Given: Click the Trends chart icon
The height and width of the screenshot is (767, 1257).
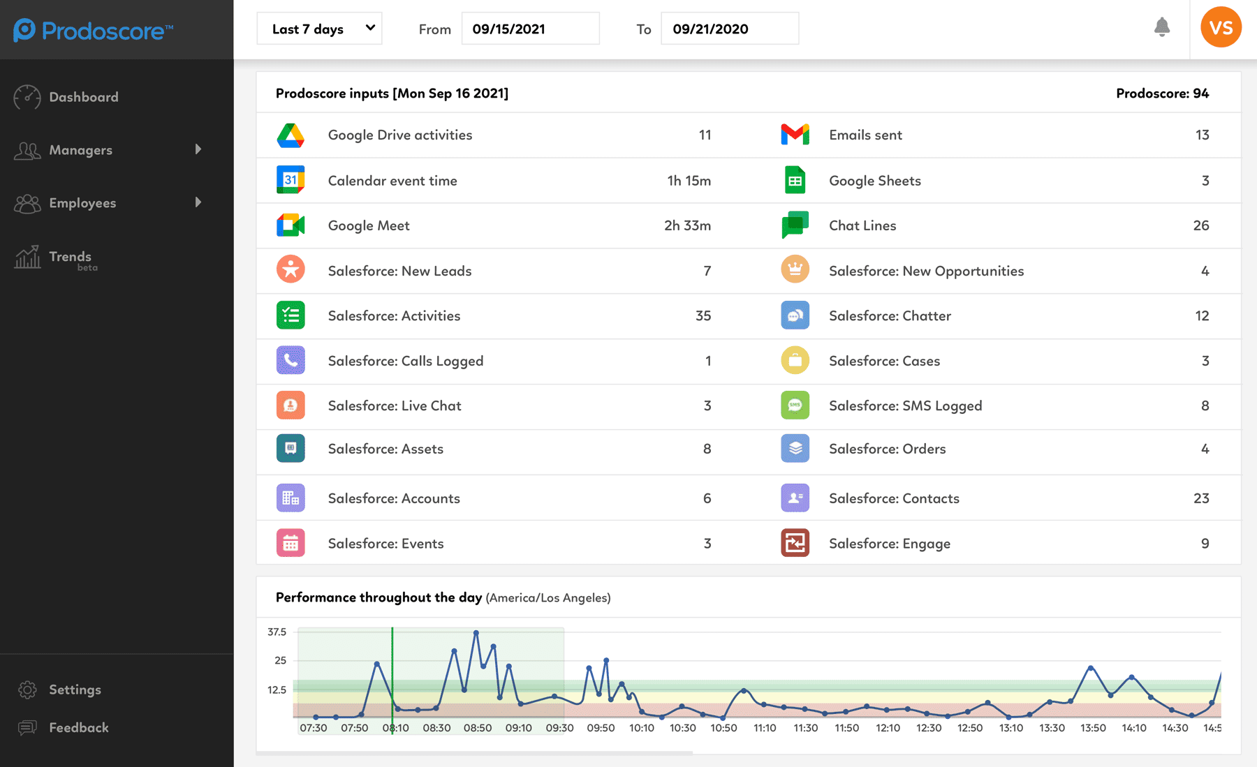Looking at the screenshot, I should coord(27,258).
